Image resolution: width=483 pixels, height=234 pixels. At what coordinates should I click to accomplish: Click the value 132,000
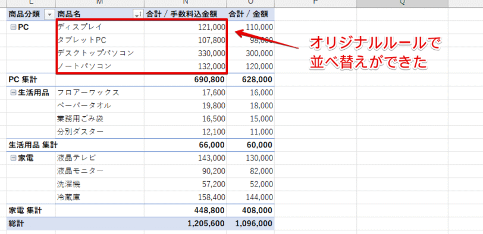point(212,66)
